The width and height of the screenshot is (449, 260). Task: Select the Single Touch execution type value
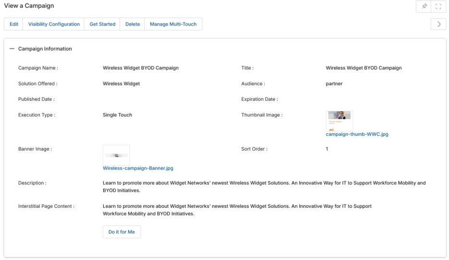[x=117, y=115]
